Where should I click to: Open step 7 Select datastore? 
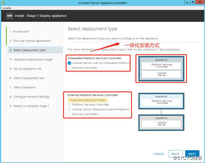pyautogui.click(x=23, y=87)
